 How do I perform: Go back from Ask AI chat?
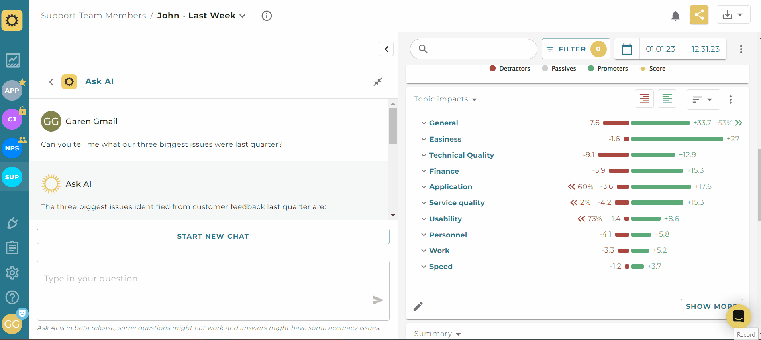point(51,82)
